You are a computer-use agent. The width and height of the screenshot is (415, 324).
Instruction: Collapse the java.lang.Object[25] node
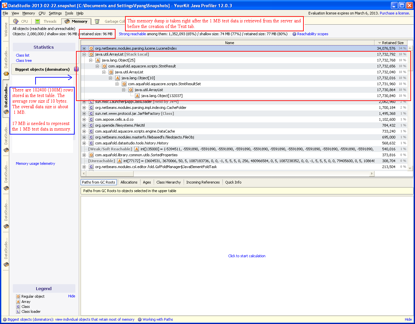click(x=91, y=60)
